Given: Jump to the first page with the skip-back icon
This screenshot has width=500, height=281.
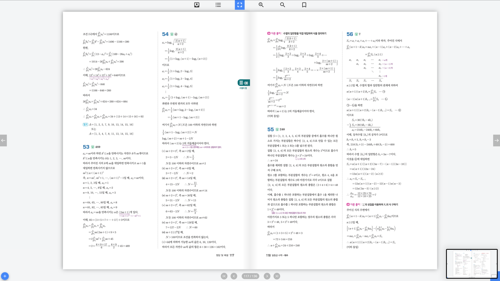Looking at the screenshot, I should click(x=224, y=276).
